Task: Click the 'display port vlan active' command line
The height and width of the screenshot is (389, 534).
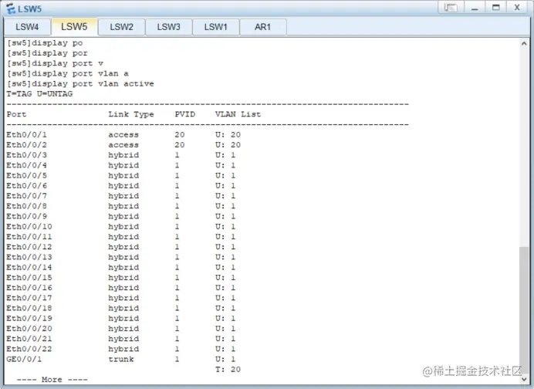Action: (x=80, y=84)
